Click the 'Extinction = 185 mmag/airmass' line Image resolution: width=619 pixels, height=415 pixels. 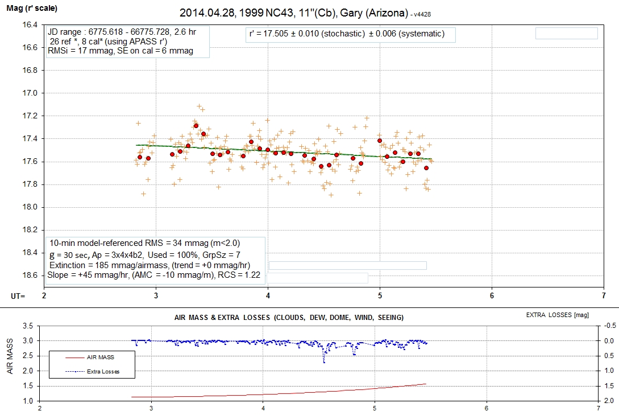[149, 265]
